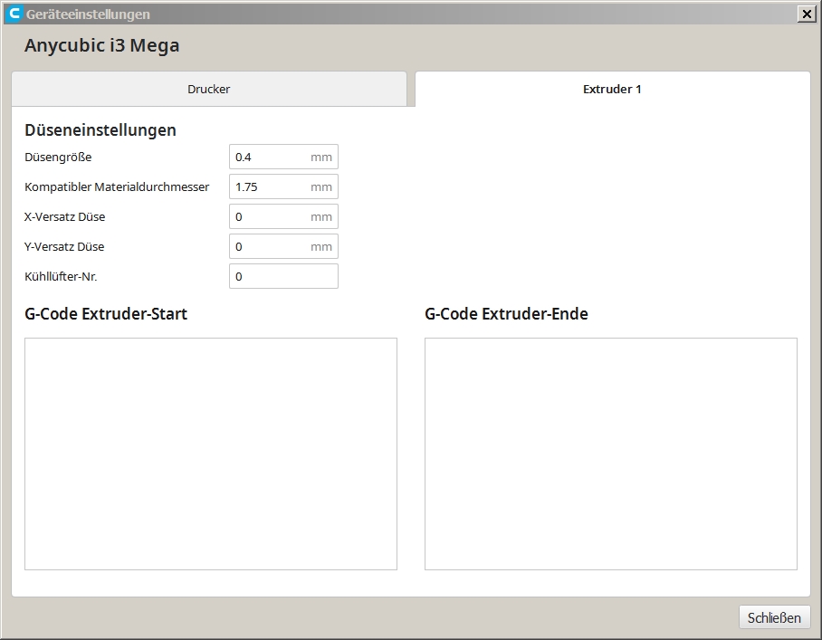The width and height of the screenshot is (822, 640).
Task: Switch to the Drucker tab
Action: 208,90
